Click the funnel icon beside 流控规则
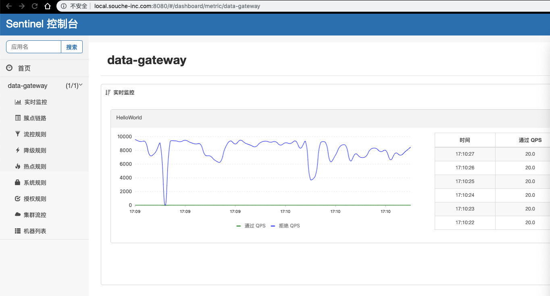This screenshot has height=296, width=550. coord(17,134)
